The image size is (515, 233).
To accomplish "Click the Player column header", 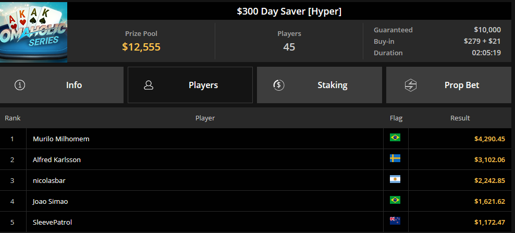I will point(205,118).
